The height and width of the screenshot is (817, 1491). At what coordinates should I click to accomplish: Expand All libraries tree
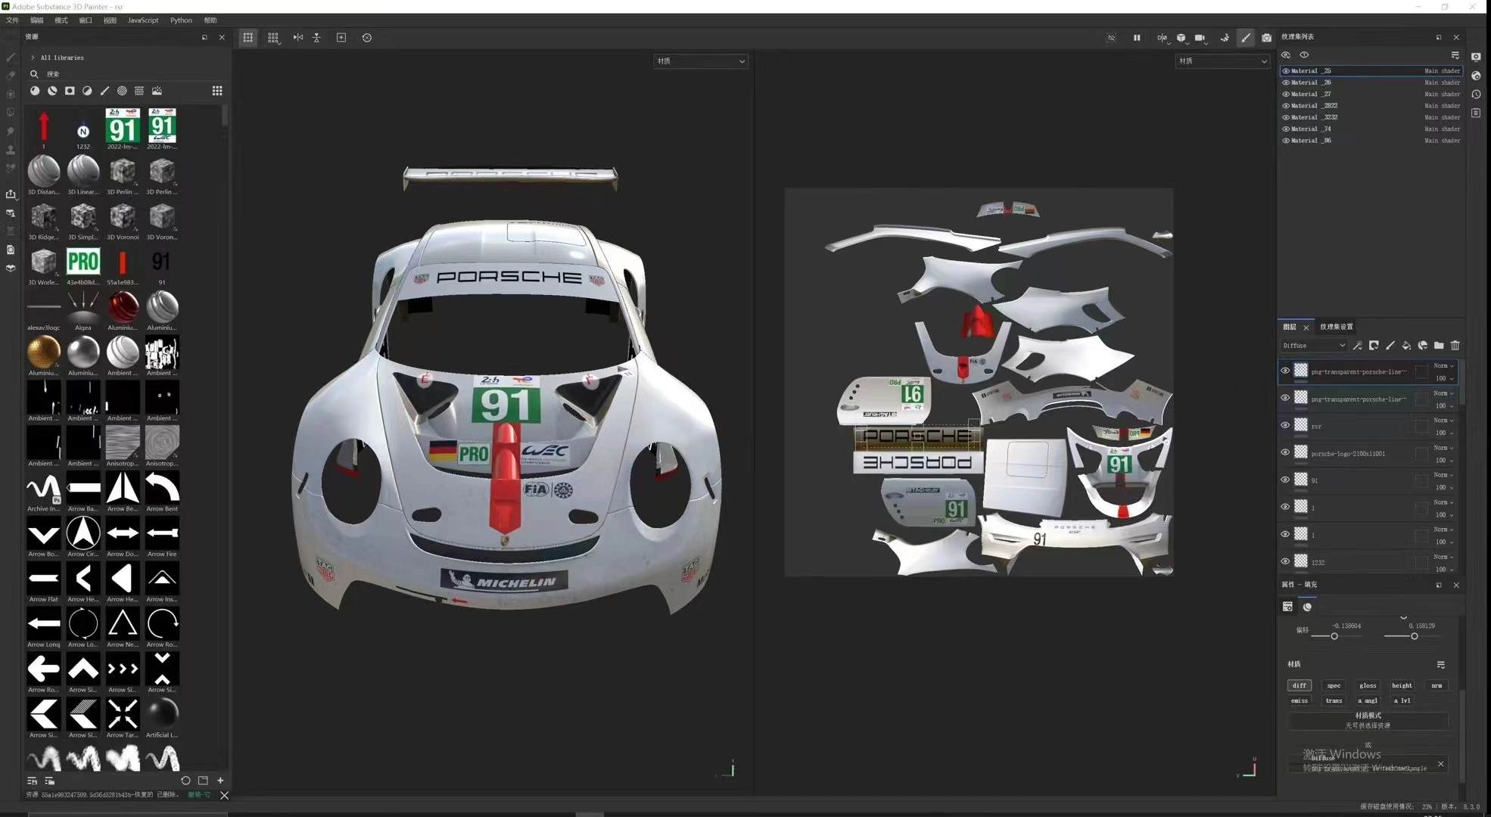pos(33,57)
